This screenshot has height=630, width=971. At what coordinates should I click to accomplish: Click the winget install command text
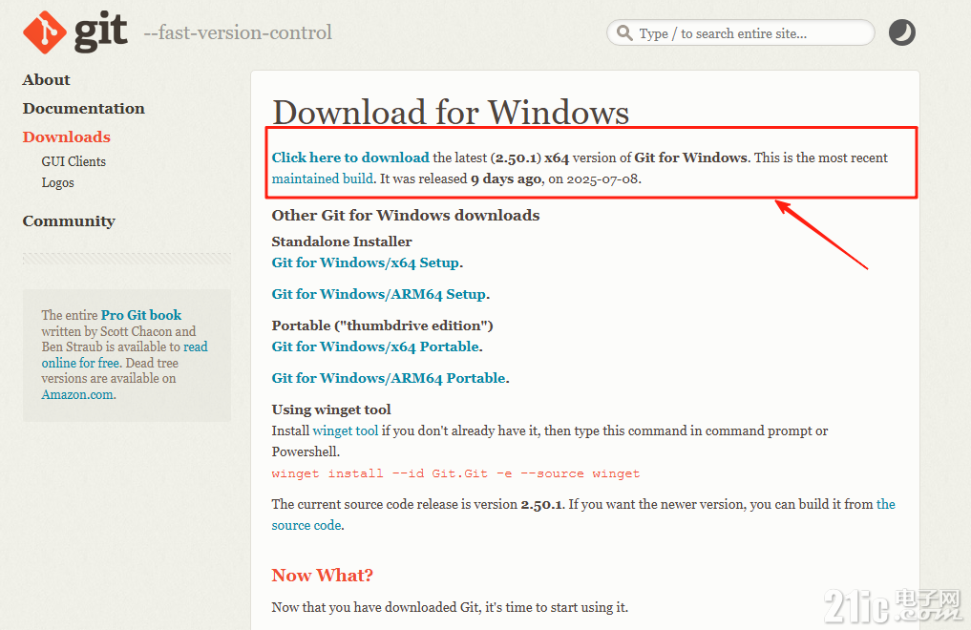[x=455, y=473]
